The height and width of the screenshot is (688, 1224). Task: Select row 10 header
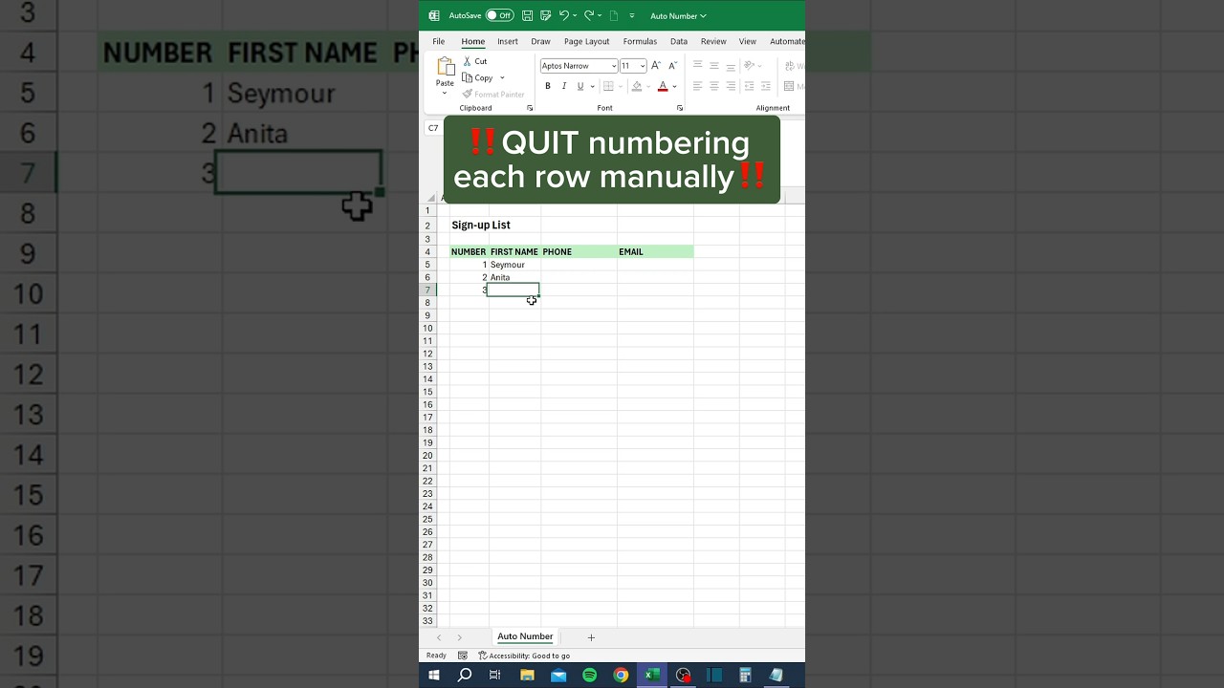[x=428, y=328]
